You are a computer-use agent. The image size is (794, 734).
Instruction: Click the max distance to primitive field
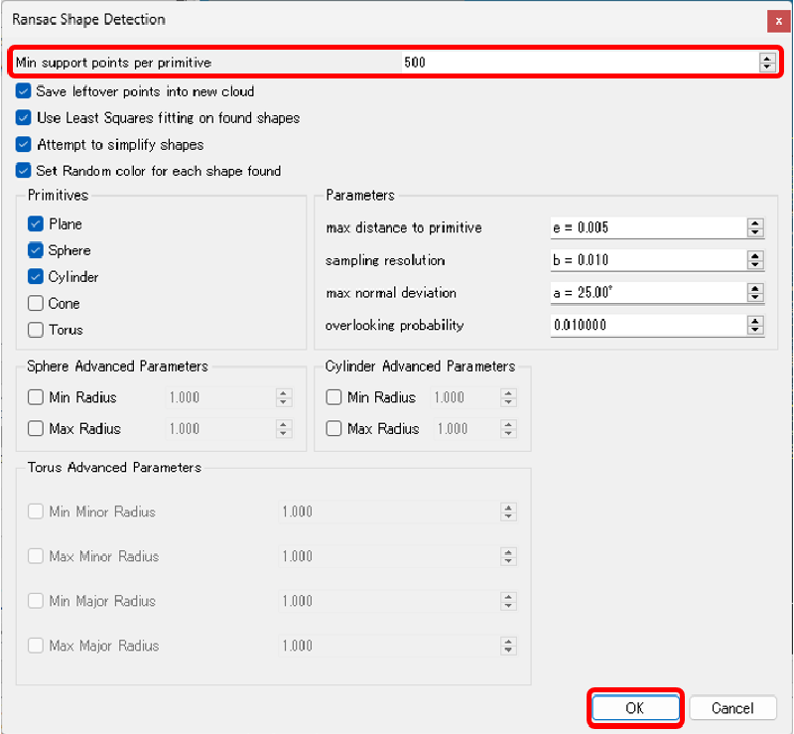(x=647, y=227)
